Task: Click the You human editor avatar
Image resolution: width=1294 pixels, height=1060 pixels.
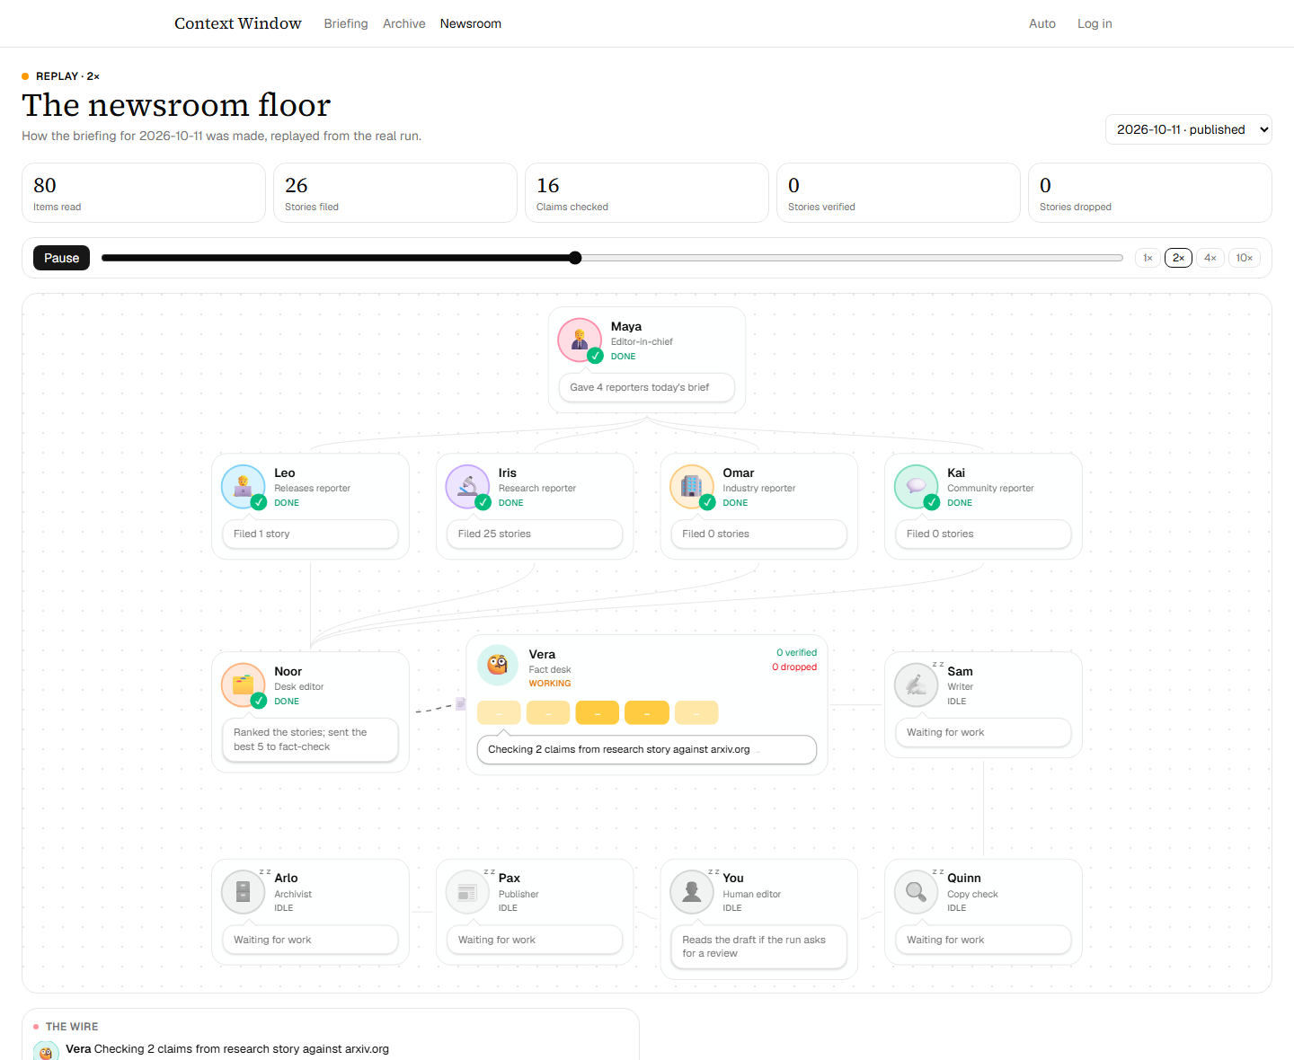Action: (x=692, y=892)
